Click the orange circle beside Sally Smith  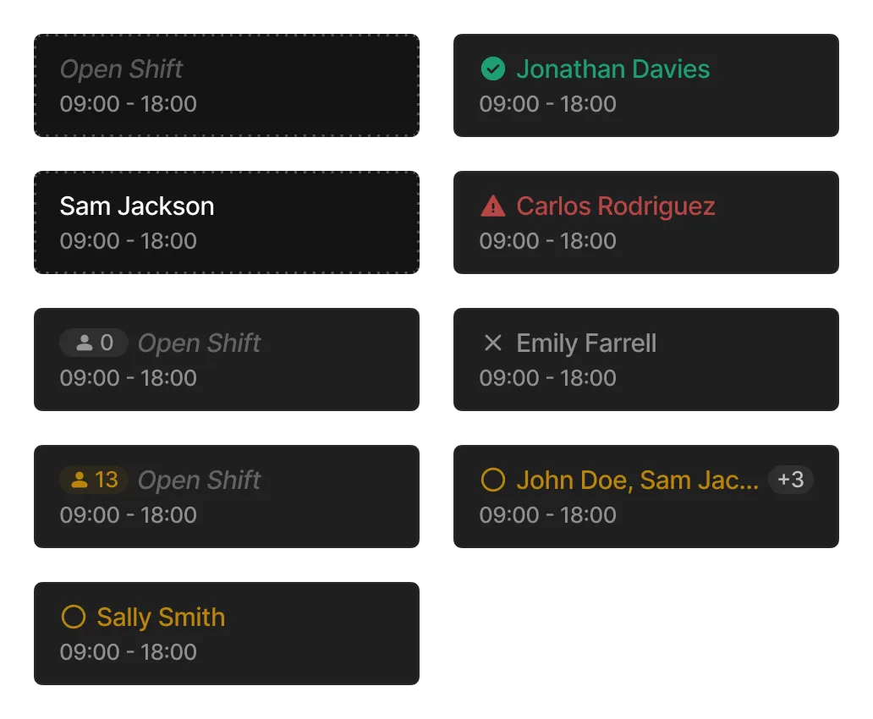click(x=74, y=617)
